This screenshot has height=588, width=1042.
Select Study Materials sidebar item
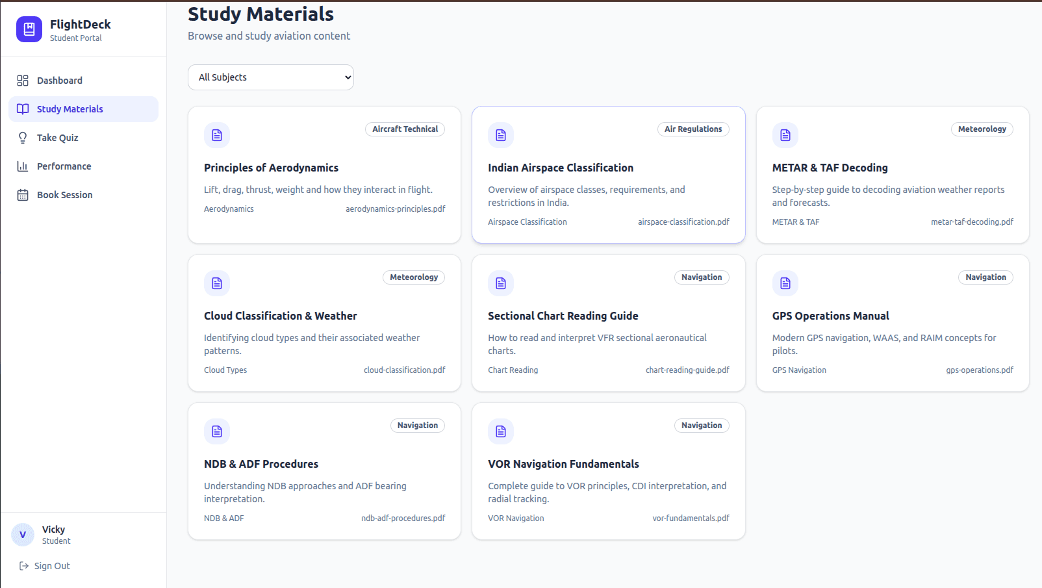83,109
